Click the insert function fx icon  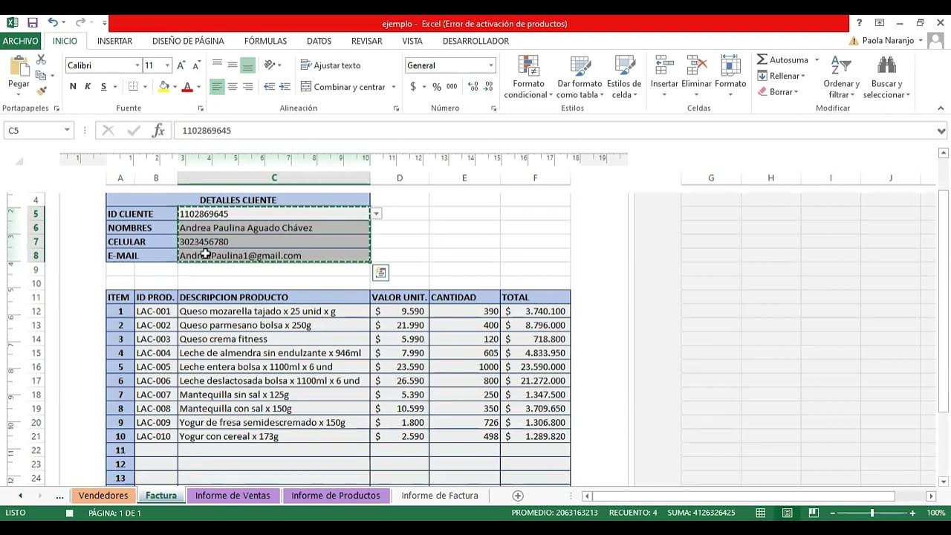(158, 131)
